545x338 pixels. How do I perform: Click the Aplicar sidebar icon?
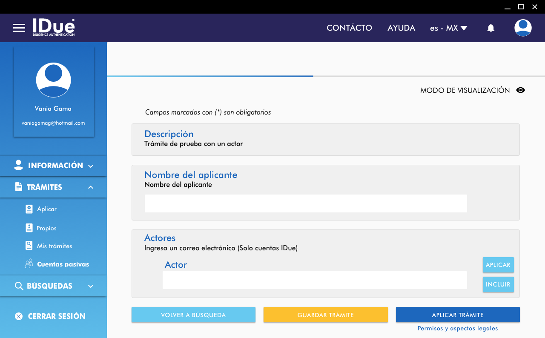[29, 209]
